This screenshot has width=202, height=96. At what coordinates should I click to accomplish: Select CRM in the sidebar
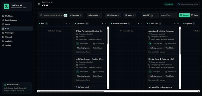coord(17,28)
